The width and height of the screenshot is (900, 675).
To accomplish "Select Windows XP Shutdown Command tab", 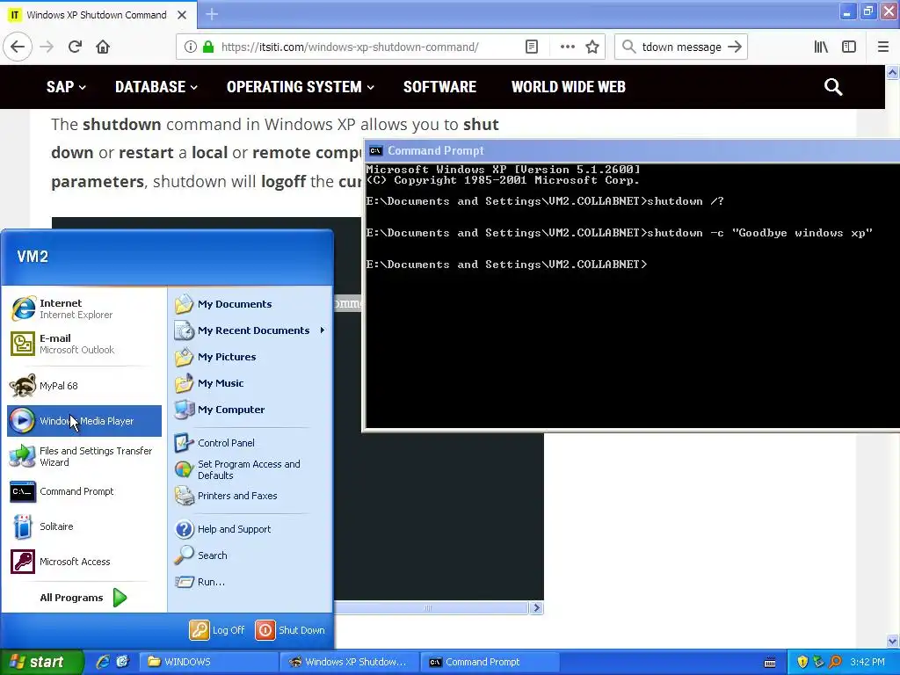I will [98, 14].
